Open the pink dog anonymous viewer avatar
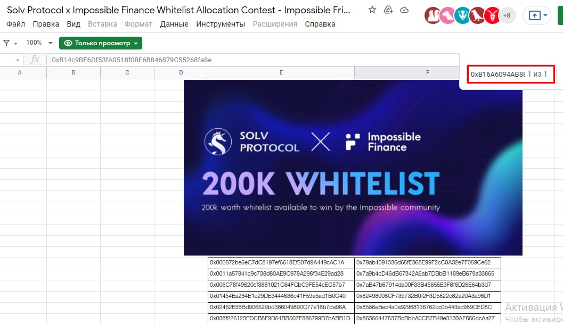563x324 pixels. [447, 15]
